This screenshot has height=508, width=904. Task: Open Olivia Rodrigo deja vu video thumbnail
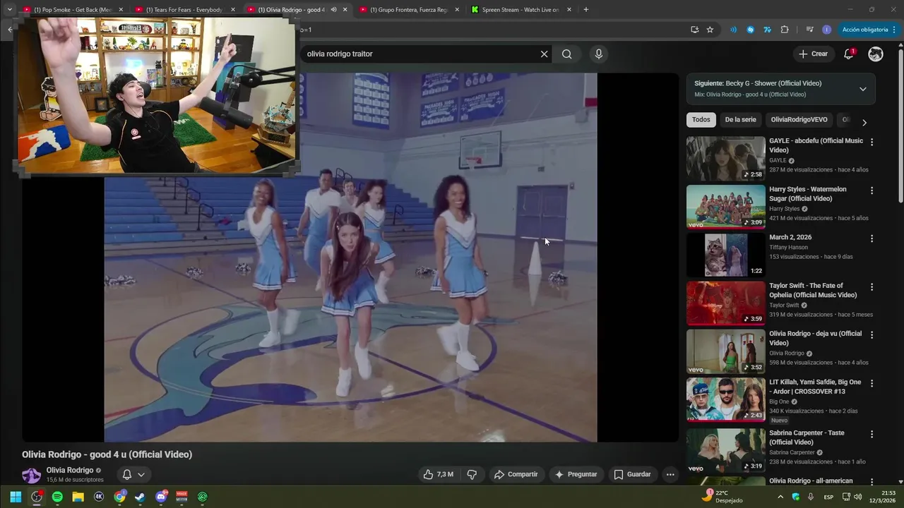pyautogui.click(x=725, y=351)
